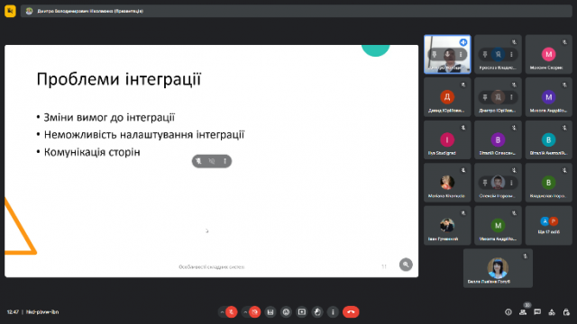The image size is (577, 324).
Task: Open the chat with everyone panel
Action: [537, 312]
